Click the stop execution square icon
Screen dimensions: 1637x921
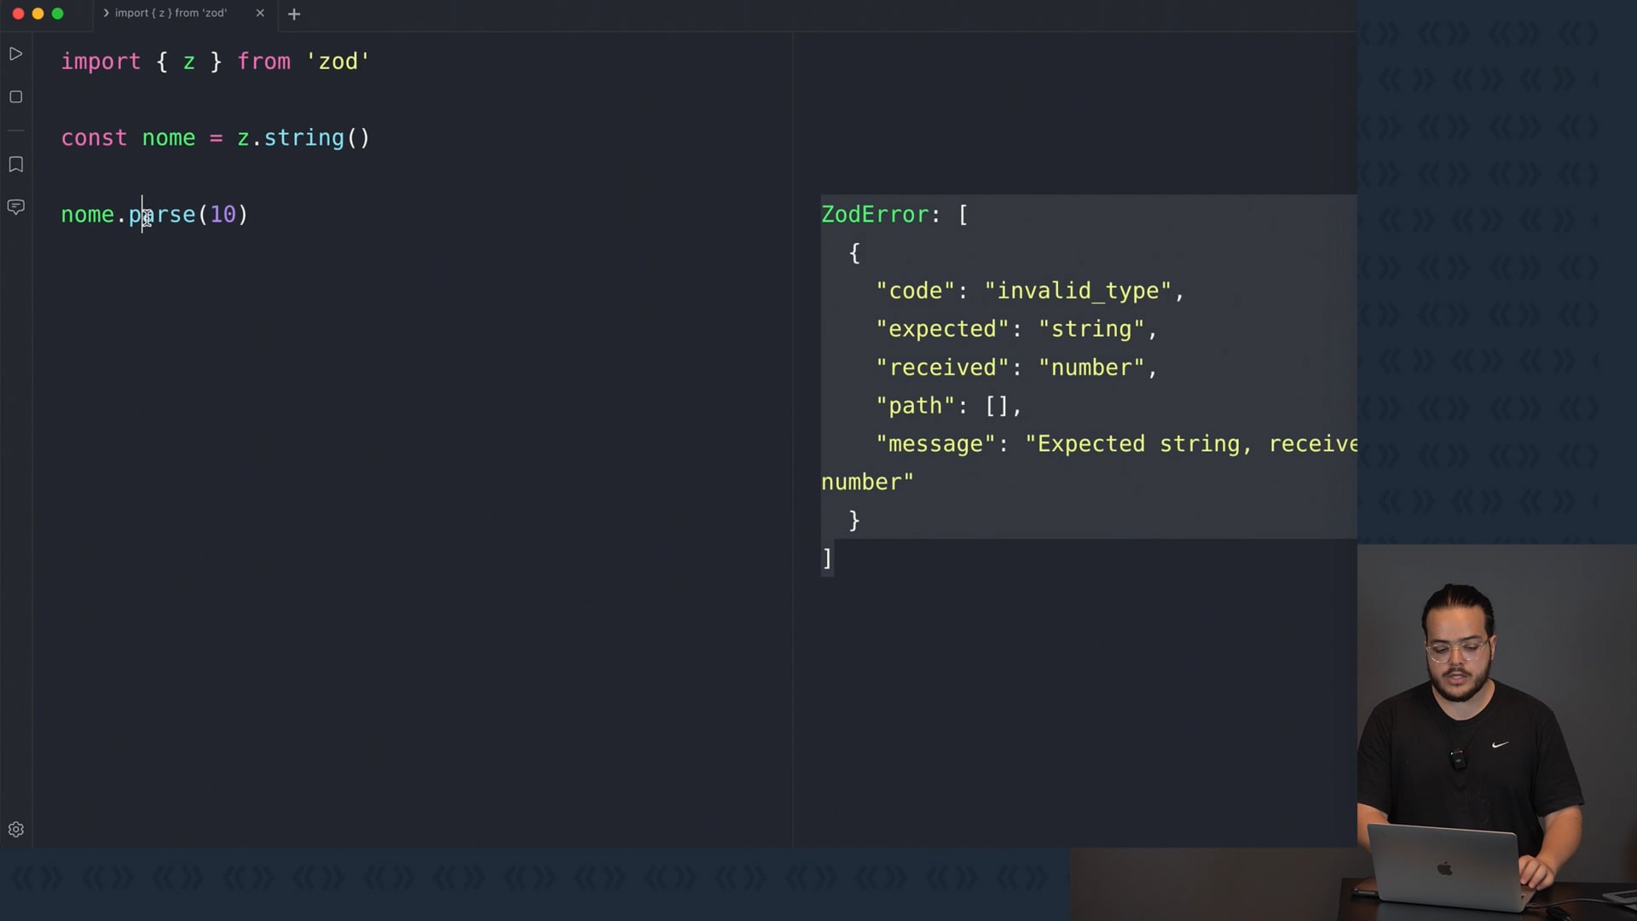click(x=15, y=97)
